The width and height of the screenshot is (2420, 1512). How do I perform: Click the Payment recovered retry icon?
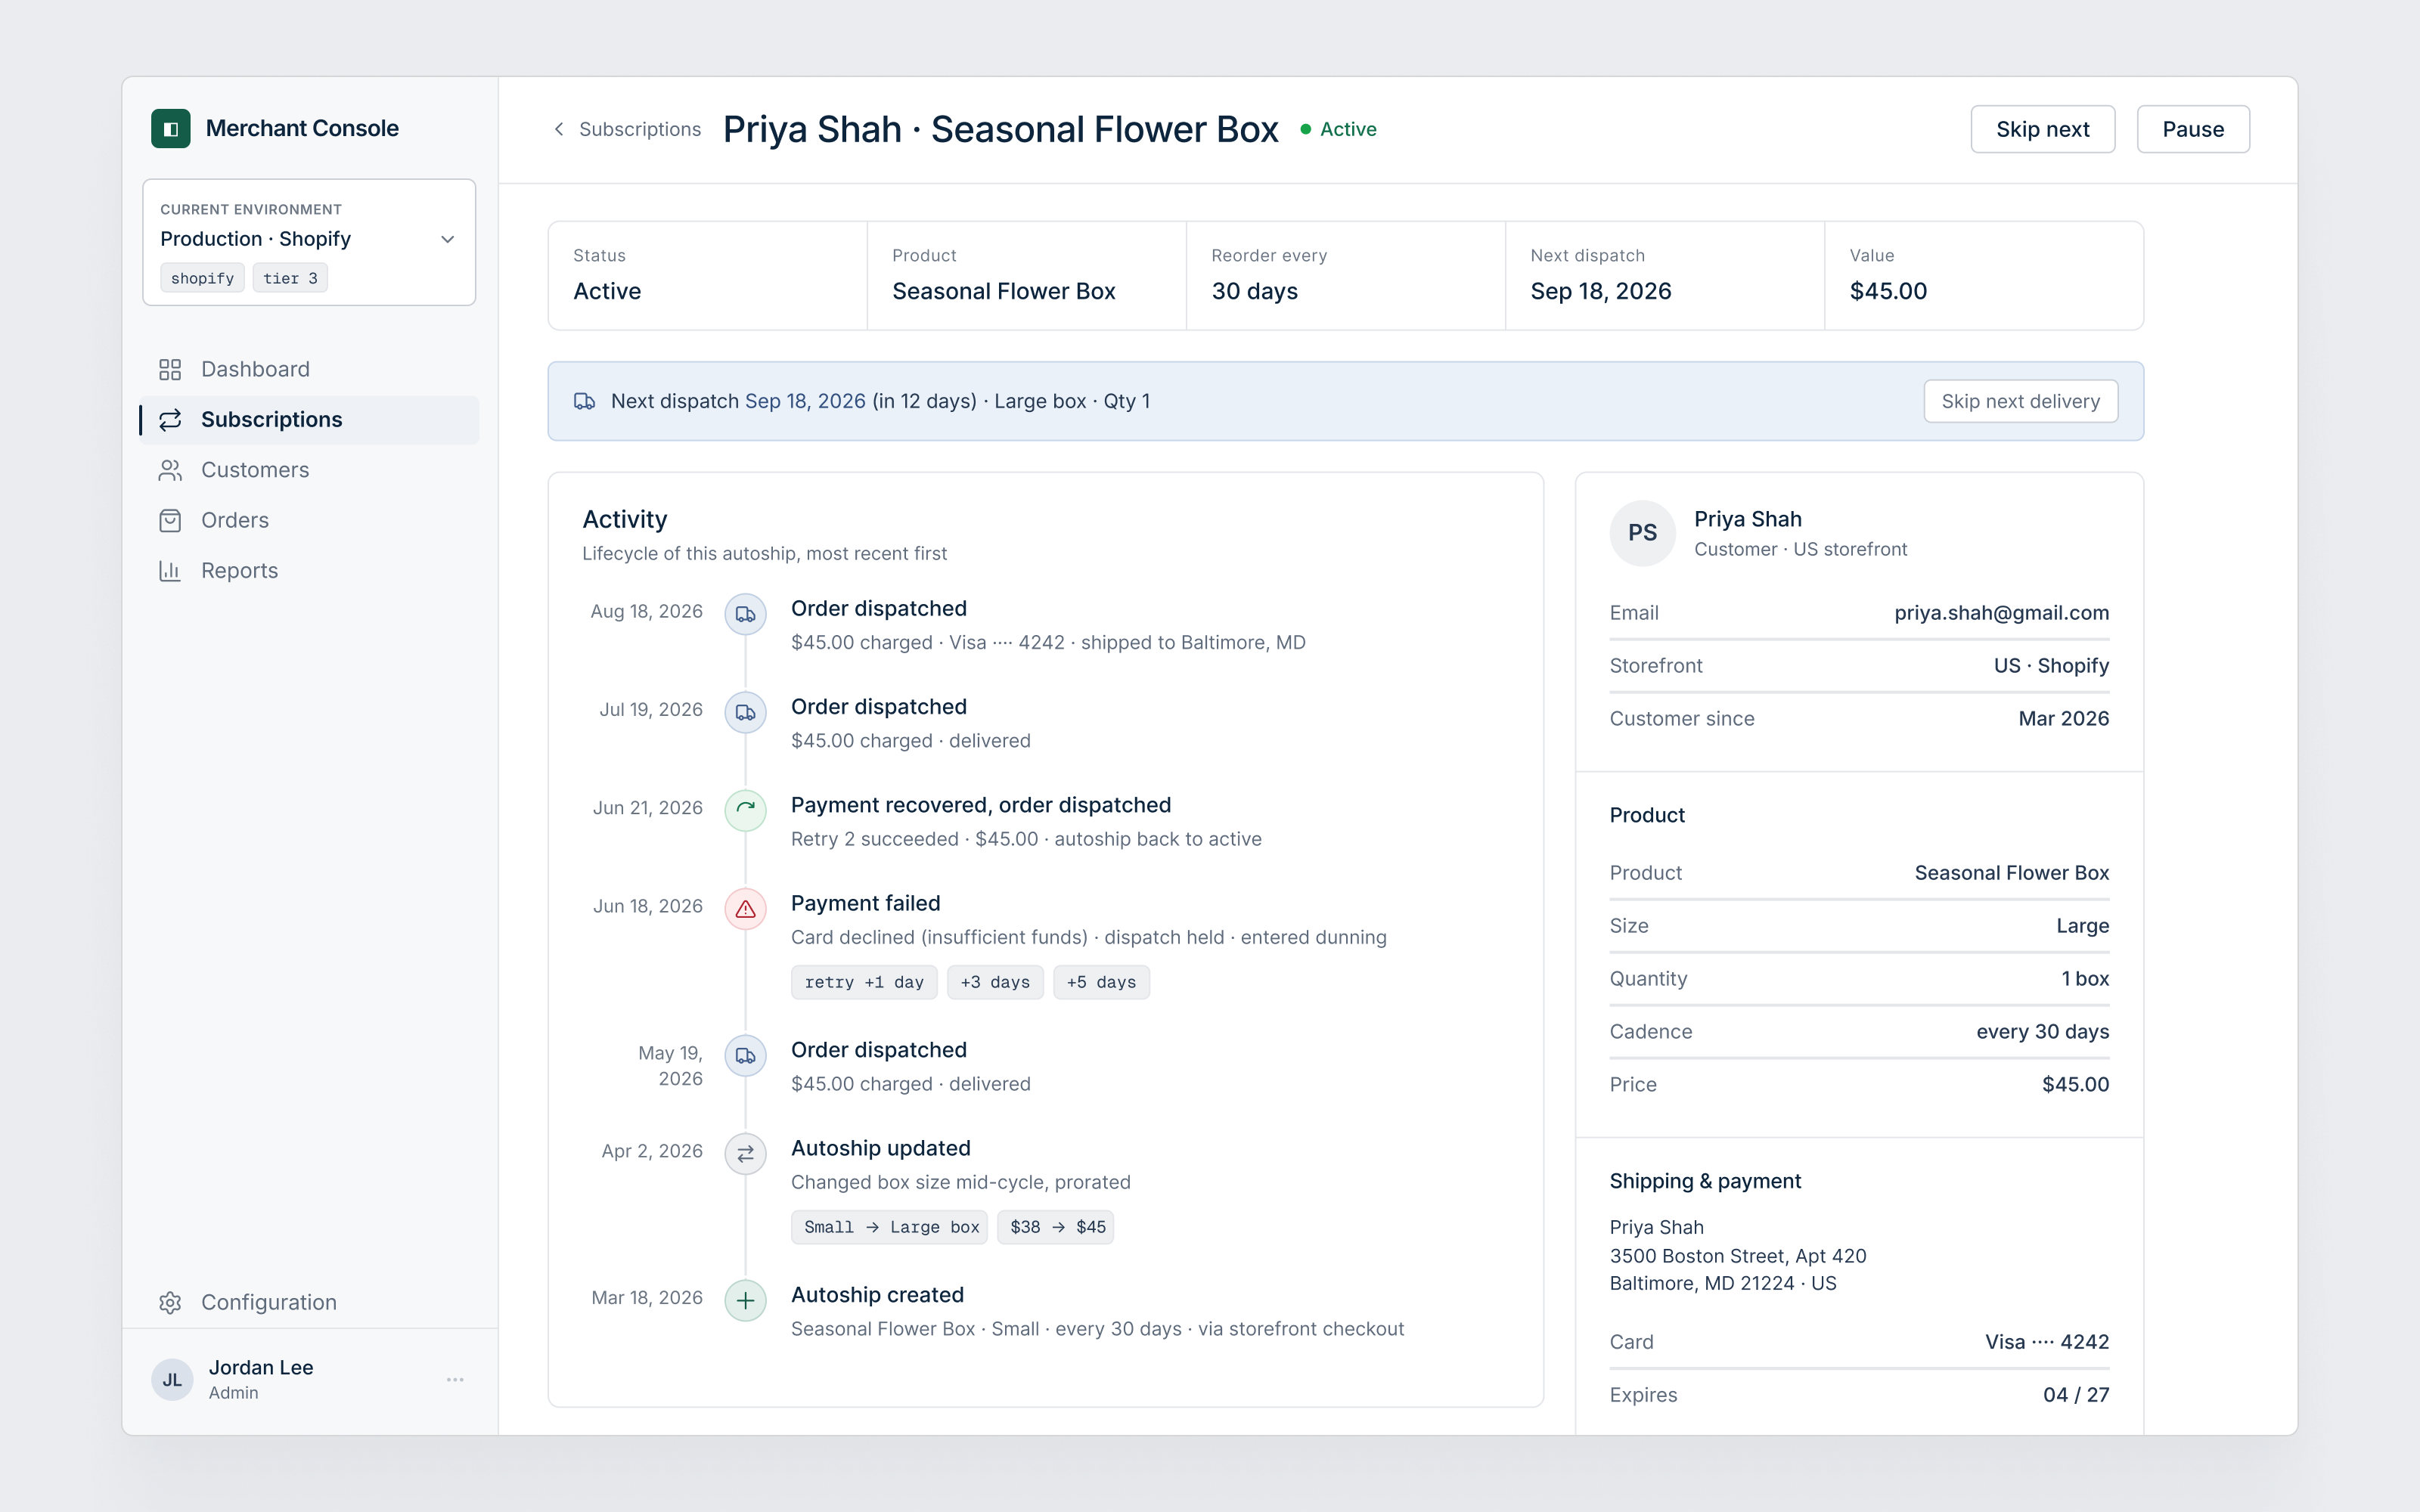point(746,810)
